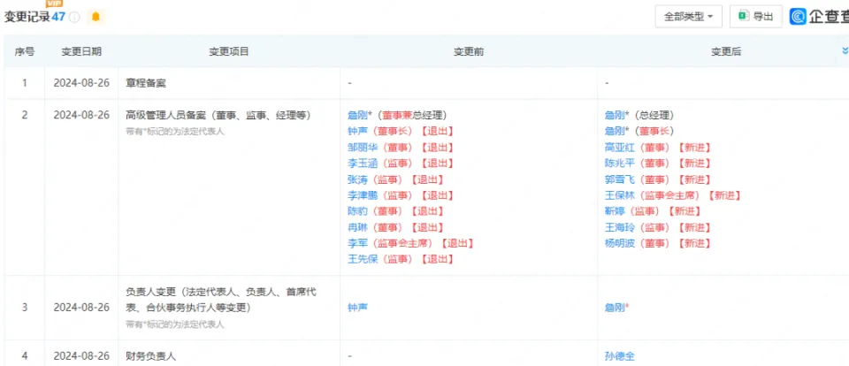
Task: Click the orange bell alert icon
Action: [x=96, y=17]
